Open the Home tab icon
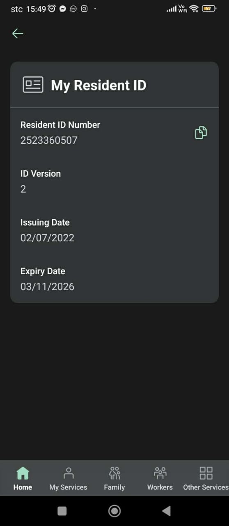Image resolution: width=229 pixels, height=526 pixels. (x=23, y=473)
